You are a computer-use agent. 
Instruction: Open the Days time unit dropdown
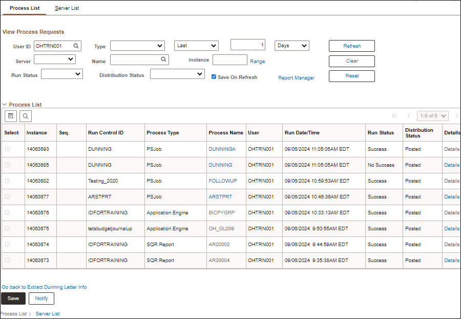pyautogui.click(x=291, y=46)
